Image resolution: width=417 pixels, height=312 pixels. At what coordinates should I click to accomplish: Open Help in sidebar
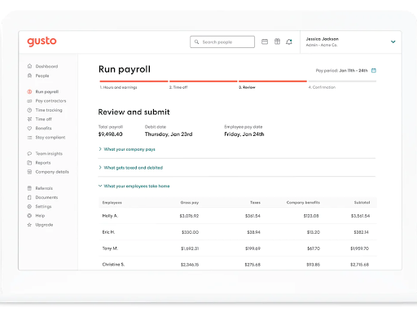click(x=40, y=216)
